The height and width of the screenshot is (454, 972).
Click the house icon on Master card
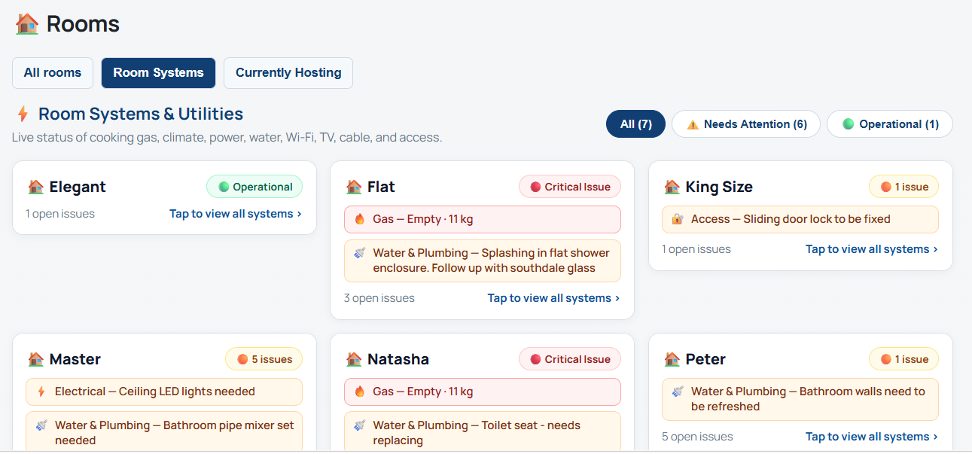[x=35, y=359]
